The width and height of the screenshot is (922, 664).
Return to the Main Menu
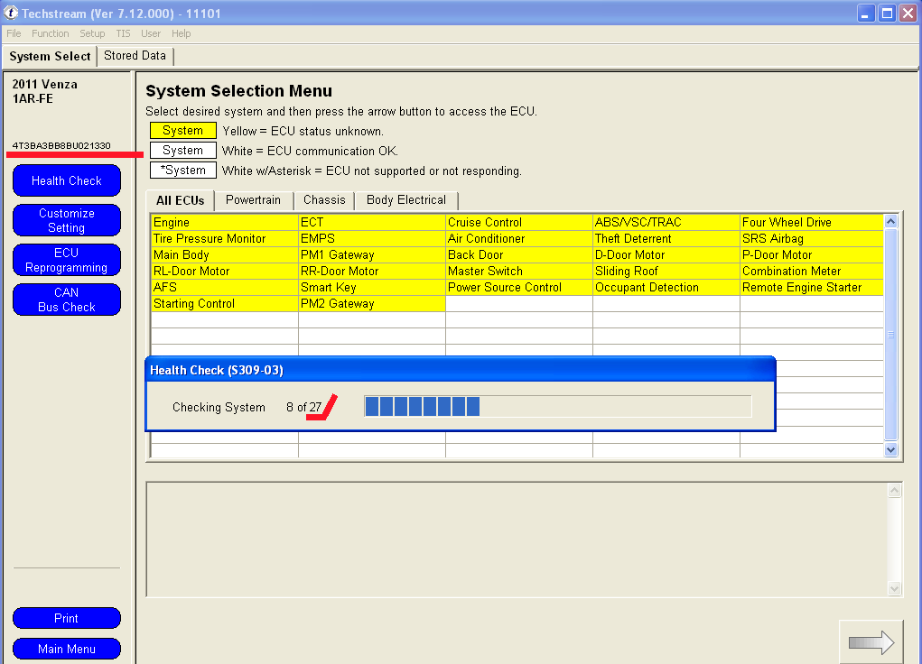tap(67, 649)
